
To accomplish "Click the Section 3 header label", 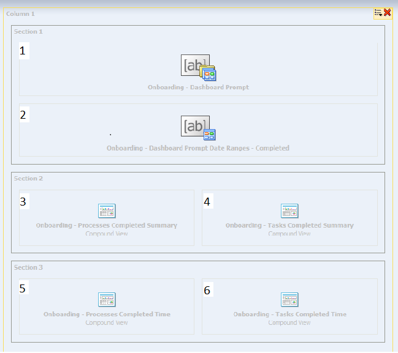I will pyautogui.click(x=28, y=267).
